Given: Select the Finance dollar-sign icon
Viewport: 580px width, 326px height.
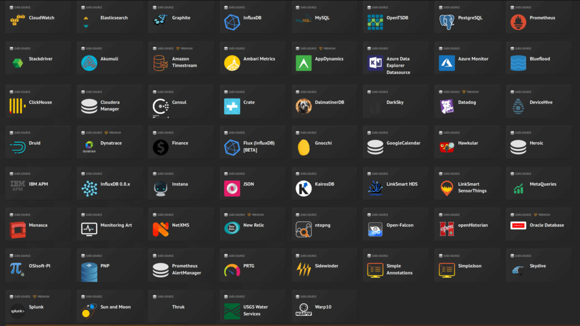Looking at the screenshot, I should 160,148.
